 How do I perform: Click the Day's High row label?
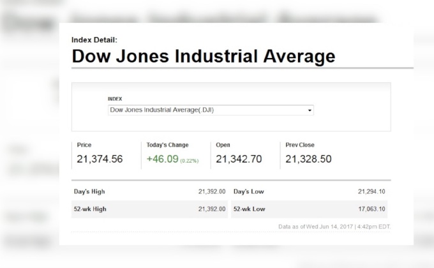[x=89, y=191]
